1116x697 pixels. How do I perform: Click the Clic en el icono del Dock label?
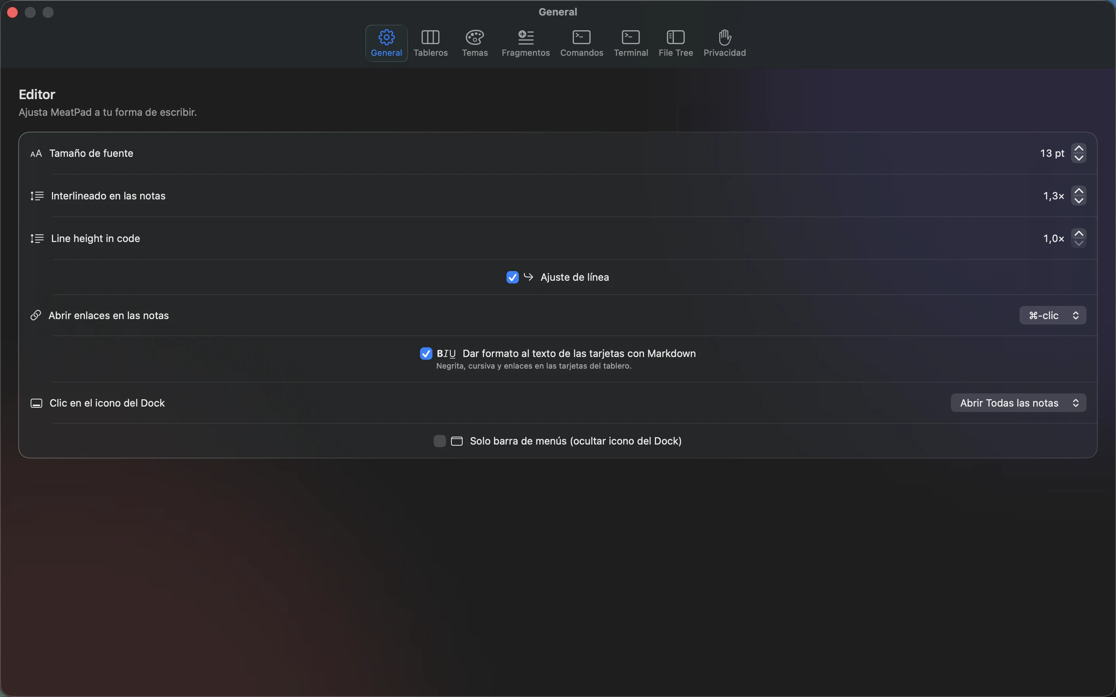click(107, 403)
